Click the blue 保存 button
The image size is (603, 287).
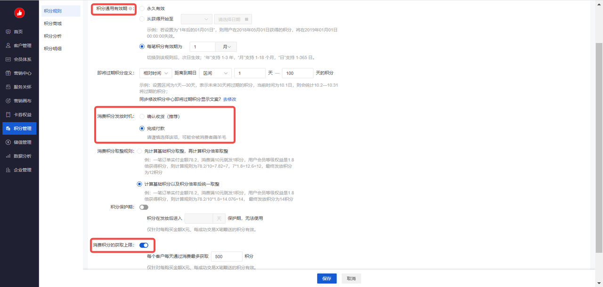[326, 279]
